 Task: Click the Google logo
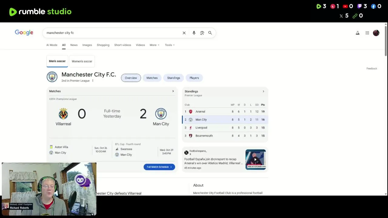(x=24, y=33)
